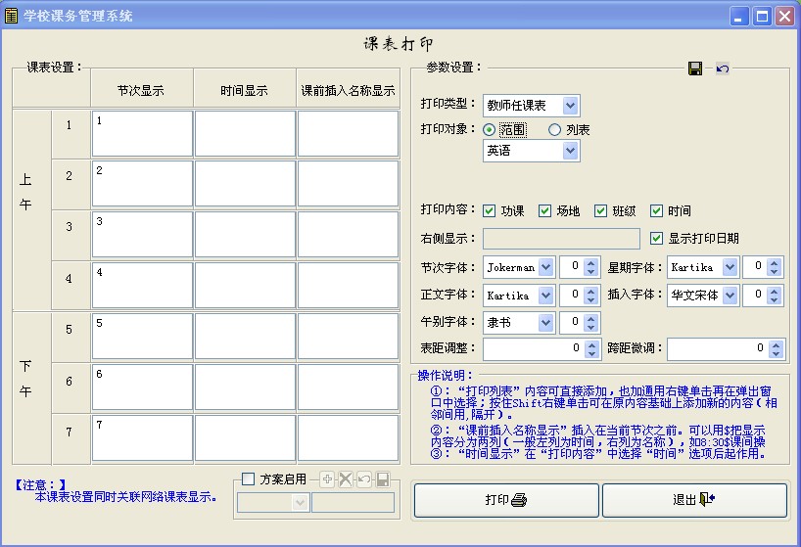Select the 列表 radio button
The height and width of the screenshot is (547, 801).
click(555, 129)
